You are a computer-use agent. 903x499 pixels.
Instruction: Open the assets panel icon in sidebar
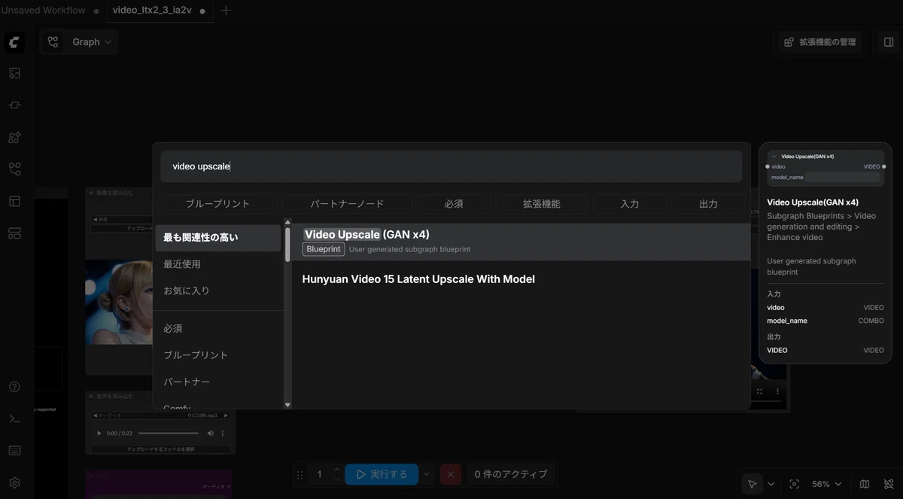pyautogui.click(x=14, y=73)
